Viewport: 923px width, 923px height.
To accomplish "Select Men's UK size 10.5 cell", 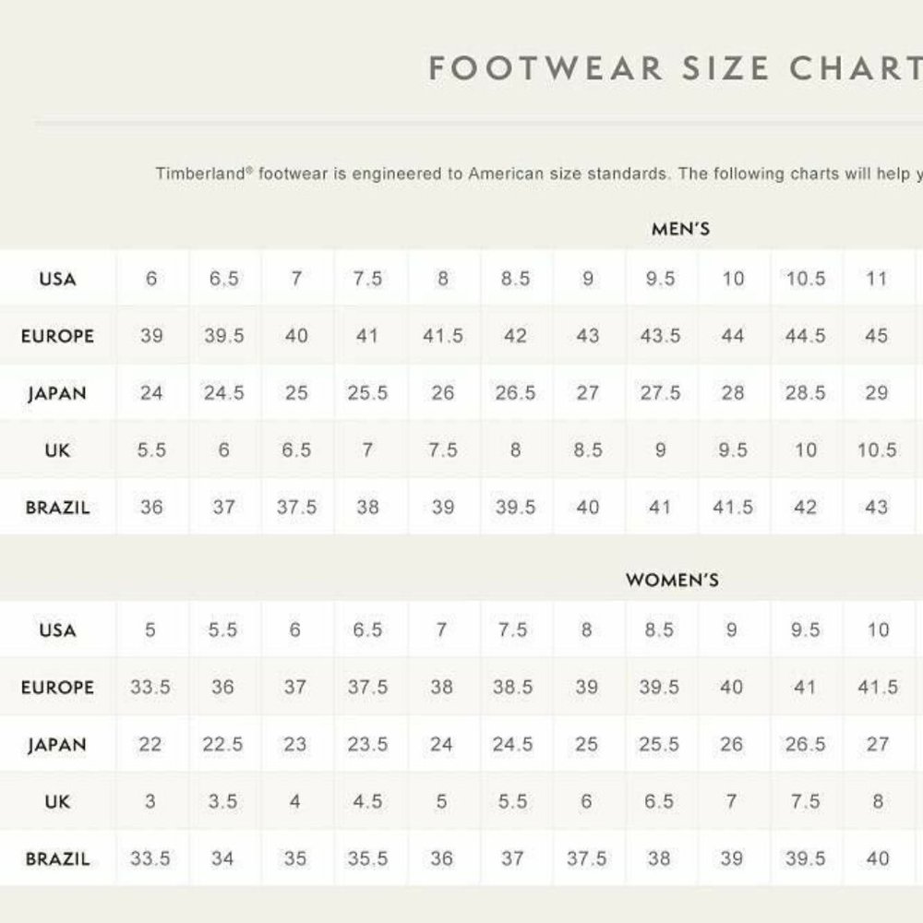I will 877,450.
